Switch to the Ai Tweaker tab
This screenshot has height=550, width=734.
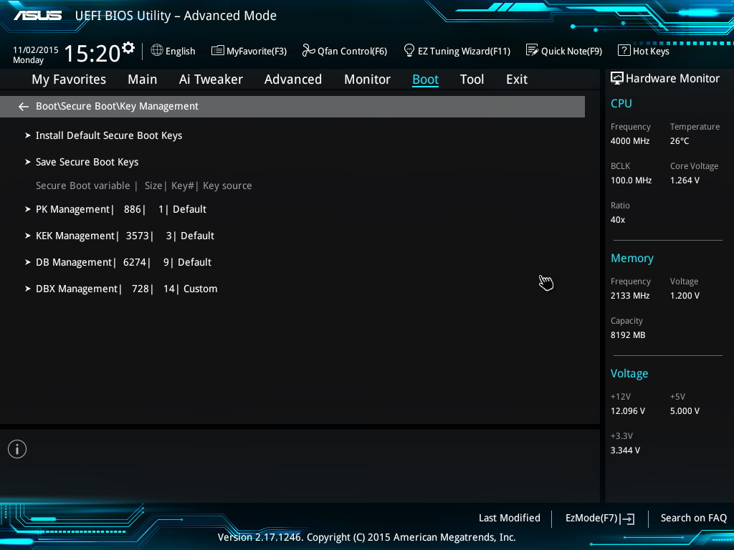click(x=211, y=79)
